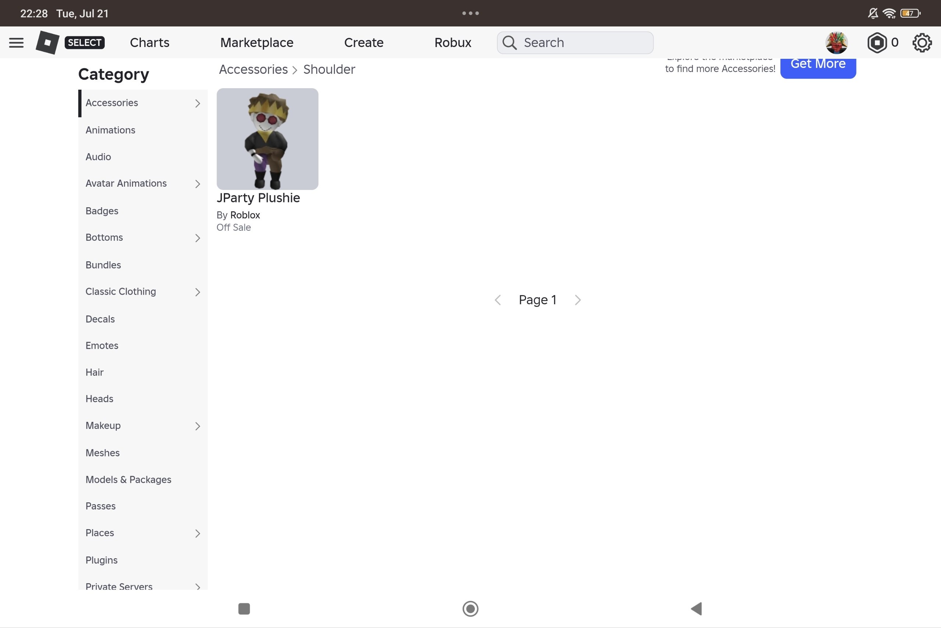Expand the Makeup category chevron
Image resolution: width=941 pixels, height=628 pixels.
(x=197, y=426)
